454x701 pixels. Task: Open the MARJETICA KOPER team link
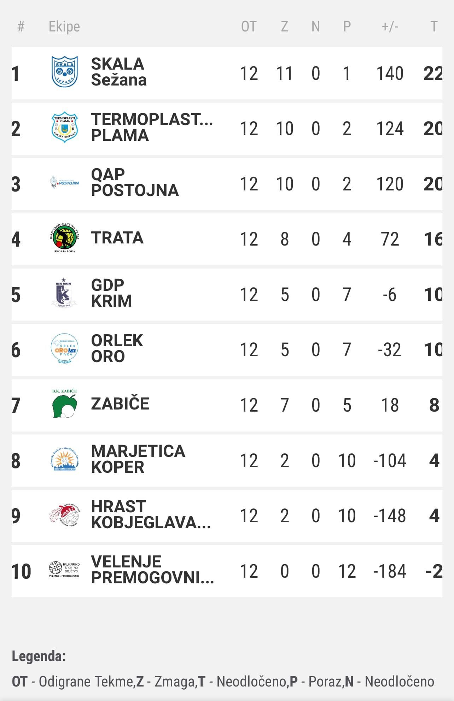[138, 459]
